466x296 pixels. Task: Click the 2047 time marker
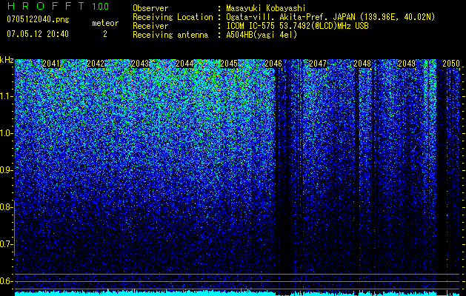coord(318,64)
